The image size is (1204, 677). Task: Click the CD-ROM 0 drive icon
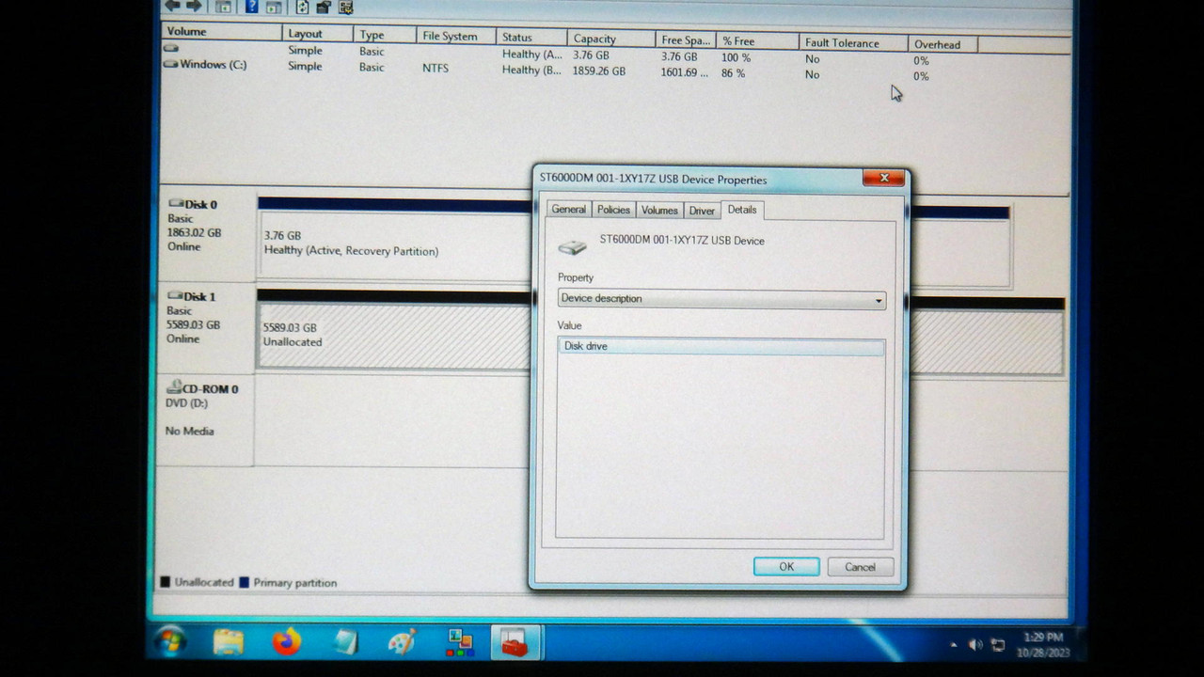coord(174,387)
